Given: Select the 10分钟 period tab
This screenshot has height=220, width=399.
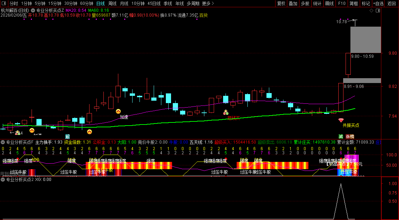Looking at the screenshot, I should pos(138,3).
